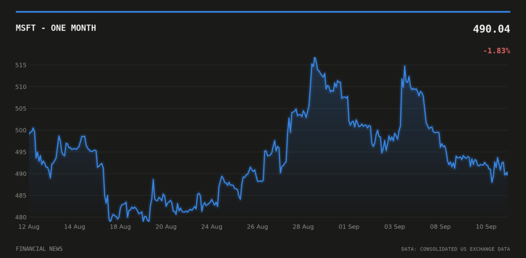This screenshot has width=526, height=258.
Task: Click the 515 y-axis label
Action: click(x=20, y=65)
